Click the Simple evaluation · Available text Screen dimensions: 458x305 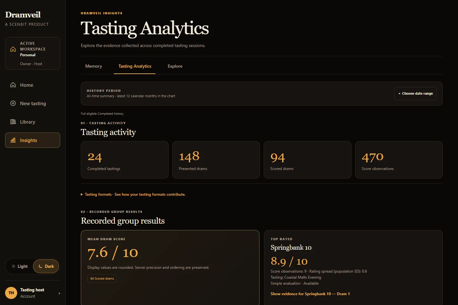click(295, 283)
